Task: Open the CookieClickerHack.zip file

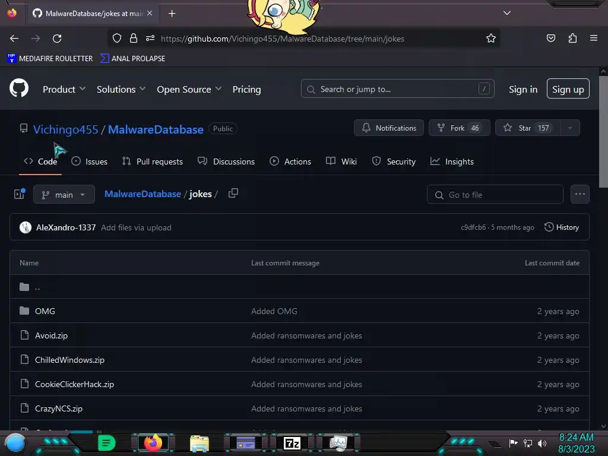Action: [x=74, y=384]
